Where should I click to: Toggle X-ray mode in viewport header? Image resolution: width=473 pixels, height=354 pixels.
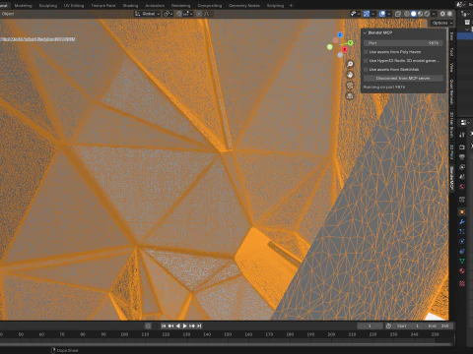coord(398,14)
